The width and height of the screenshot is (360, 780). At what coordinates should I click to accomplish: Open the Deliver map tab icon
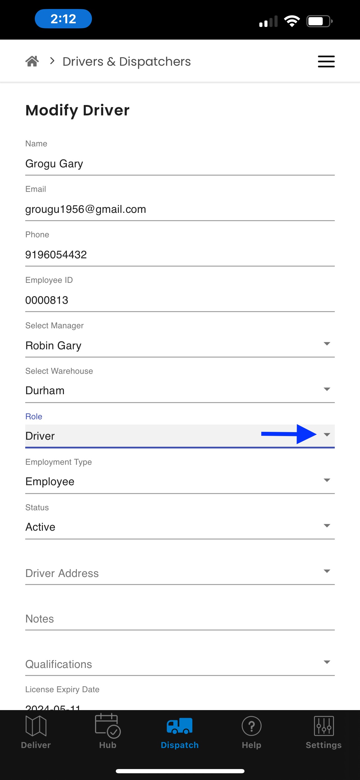[x=36, y=726]
